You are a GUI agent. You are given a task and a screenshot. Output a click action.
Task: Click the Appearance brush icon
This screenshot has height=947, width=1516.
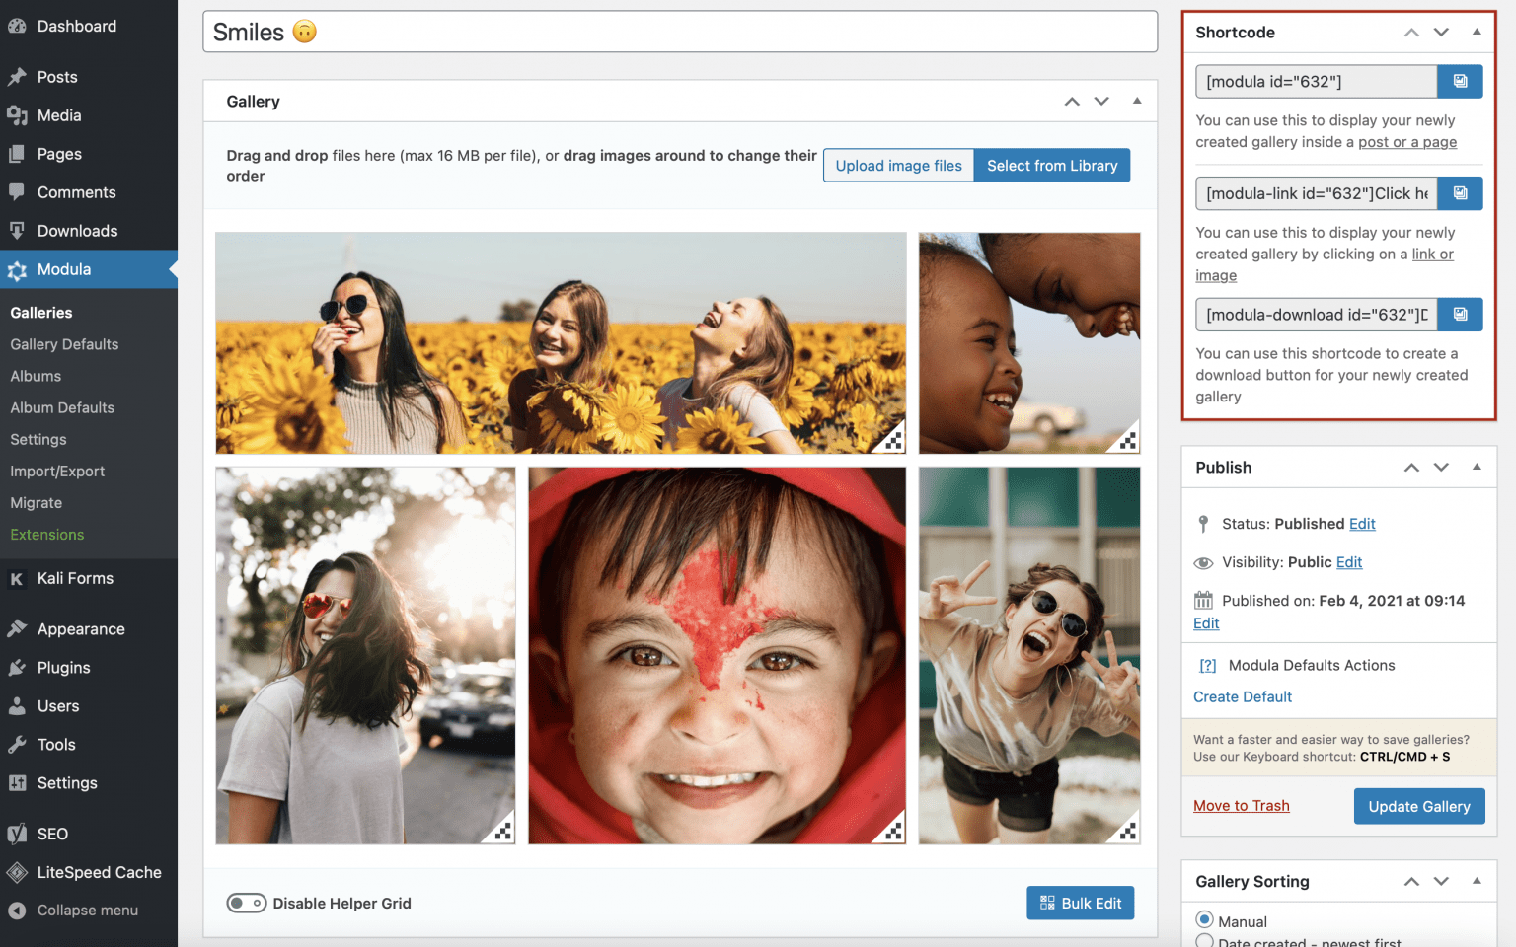[17, 629]
